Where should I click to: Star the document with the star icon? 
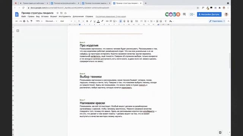point(57,13)
